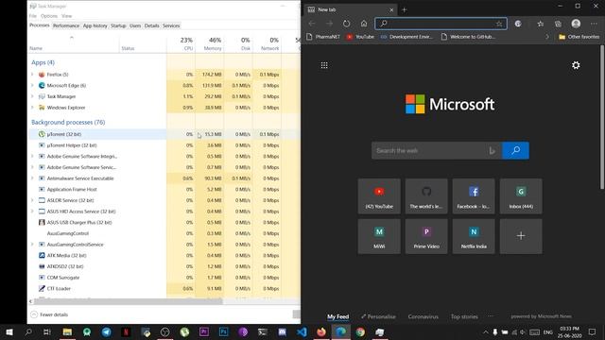The image size is (605, 340).
Task: Select the CTF Loader process row
Action: click(164, 288)
